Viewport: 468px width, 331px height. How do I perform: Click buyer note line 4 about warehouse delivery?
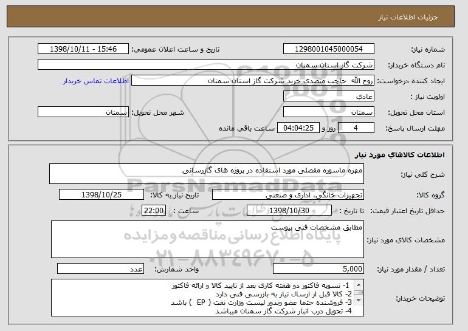pos(283,311)
